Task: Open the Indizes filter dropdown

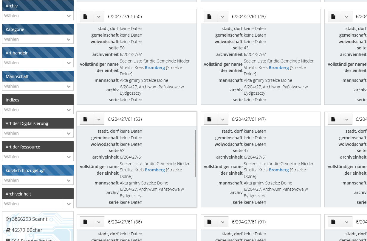Action: (x=38, y=110)
